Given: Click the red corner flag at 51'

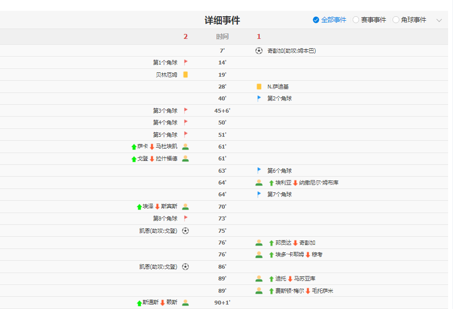Looking at the screenshot, I should tap(186, 135).
